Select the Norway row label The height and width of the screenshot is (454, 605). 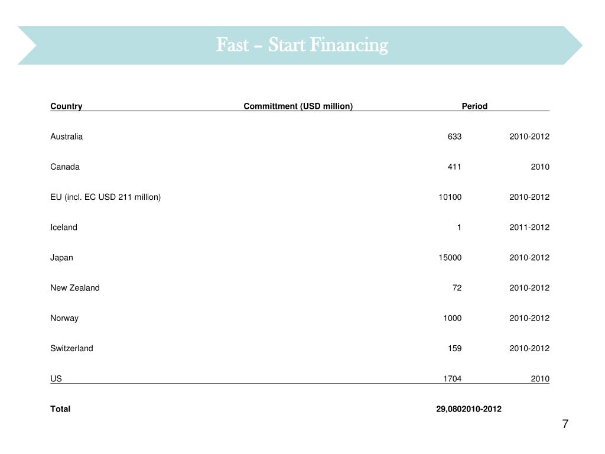(x=64, y=318)
